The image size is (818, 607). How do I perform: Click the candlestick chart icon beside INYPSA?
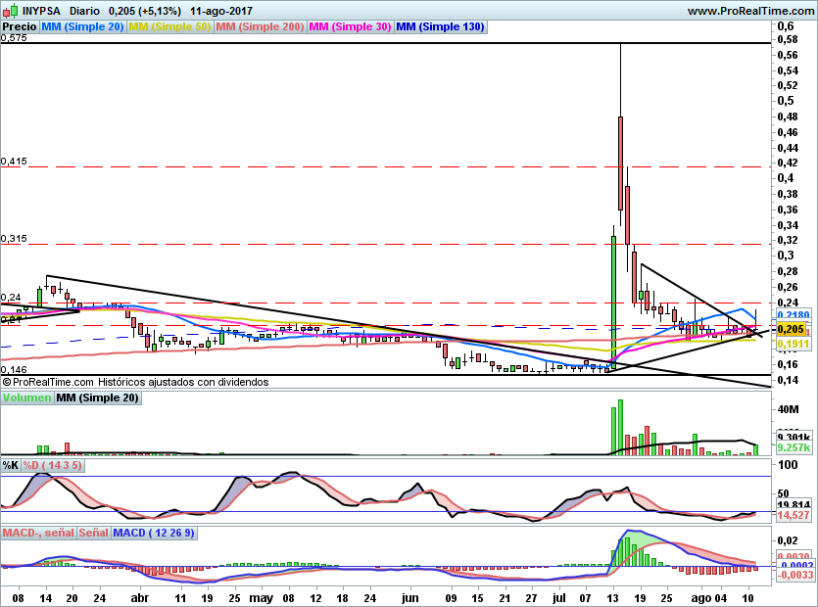point(9,11)
